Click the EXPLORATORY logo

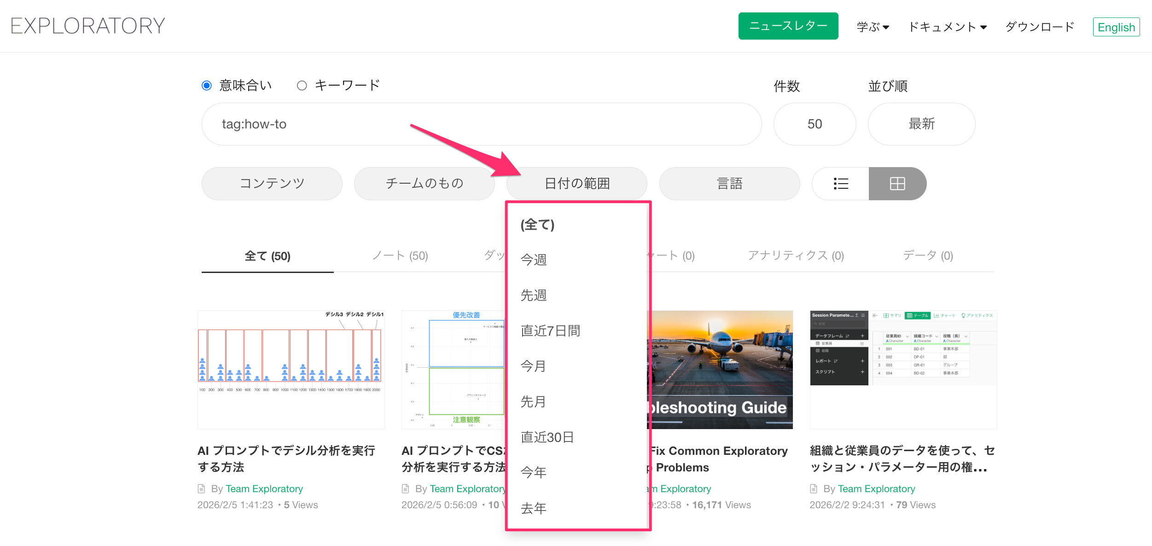pyautogui.click(x=88, y=26)
